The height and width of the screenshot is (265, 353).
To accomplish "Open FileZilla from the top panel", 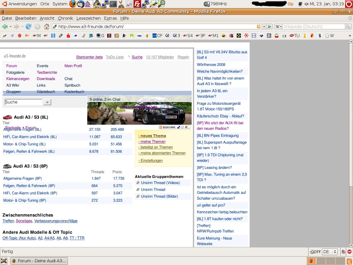I will (137, 4).
